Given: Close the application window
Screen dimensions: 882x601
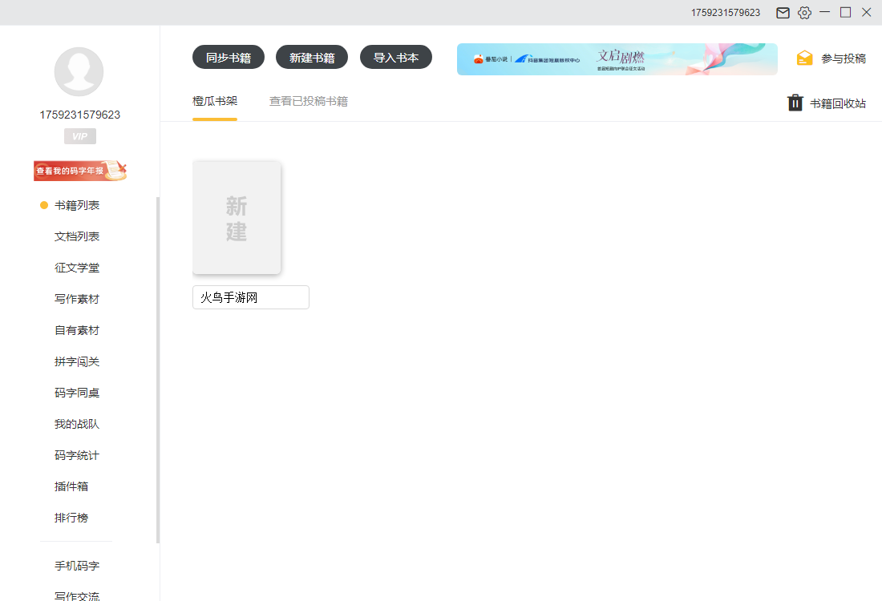Looking at the screenshot, I should pos(866,12).
